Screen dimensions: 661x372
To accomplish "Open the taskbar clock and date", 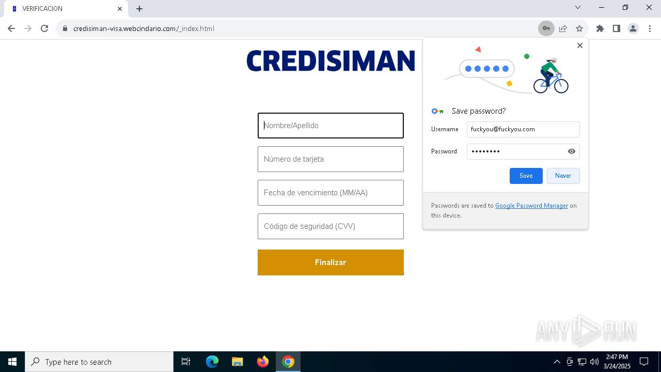I will click(x=617, y=362).
